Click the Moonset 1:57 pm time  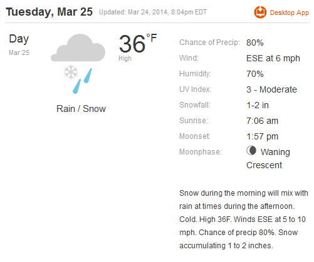[x=262, y=136]
